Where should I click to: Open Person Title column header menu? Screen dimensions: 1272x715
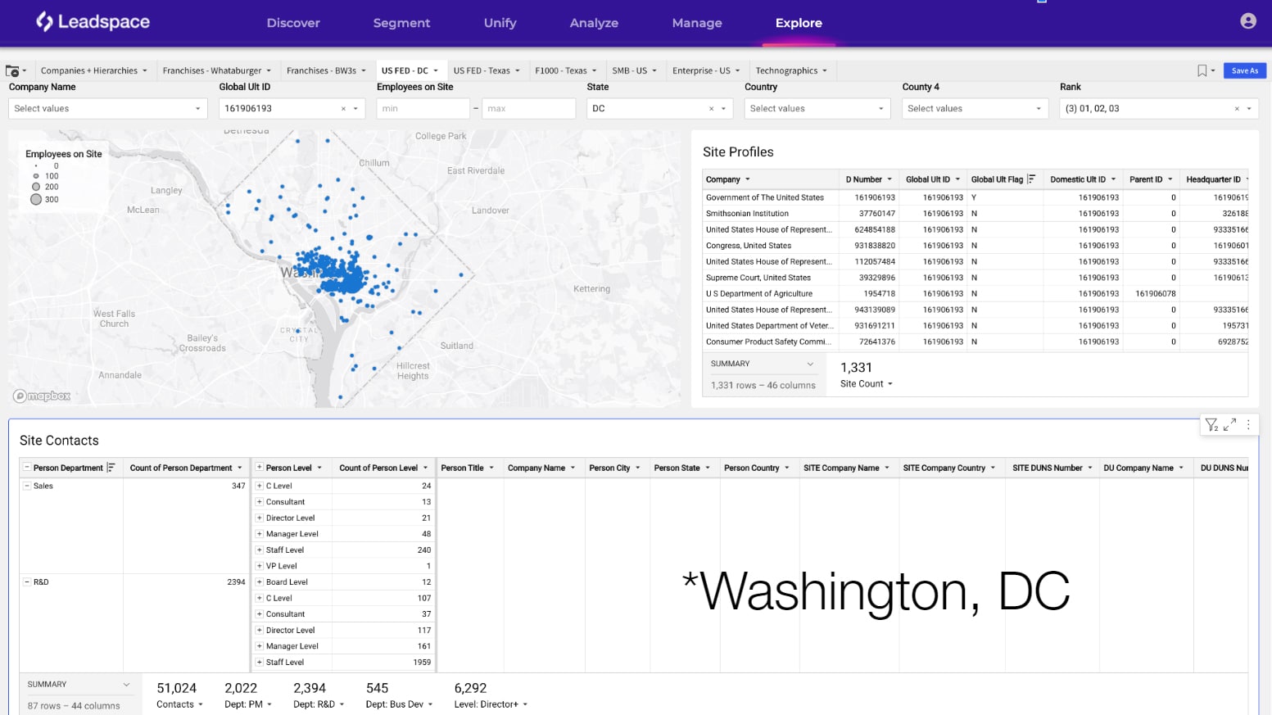491,468
